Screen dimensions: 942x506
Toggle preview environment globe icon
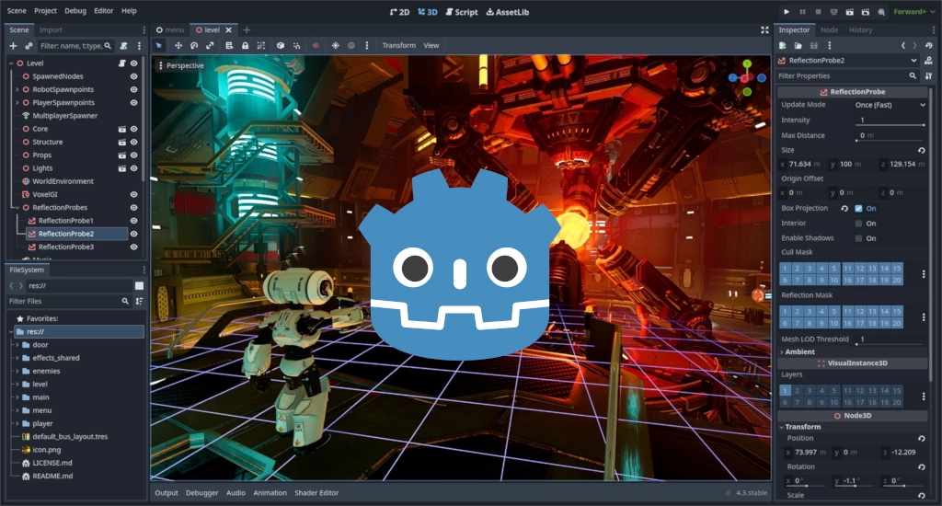[x=351, y=46]
